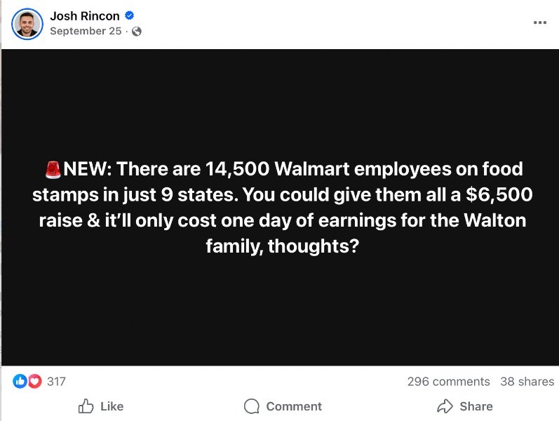Click the Comment button text
Image resolution: width=559 pixels, height=421 pixels.
(294, 406)
